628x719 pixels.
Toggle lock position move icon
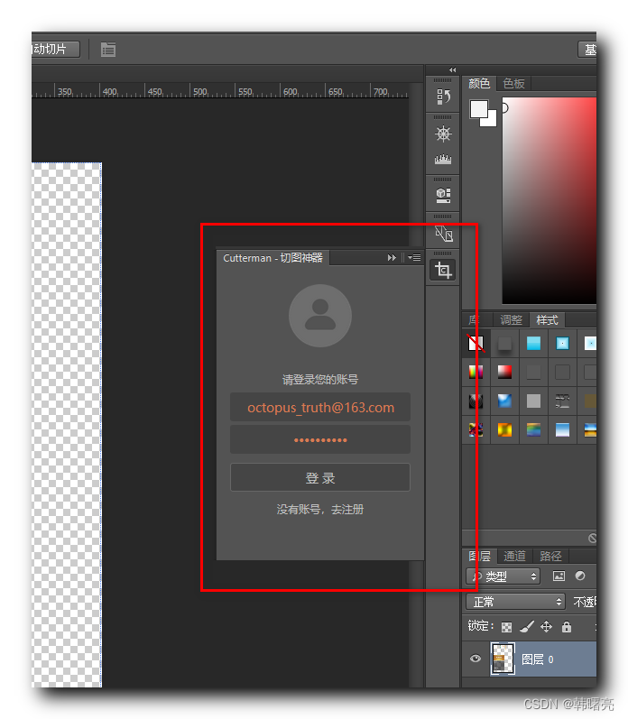pyautogui.click(x=546, y=626)
